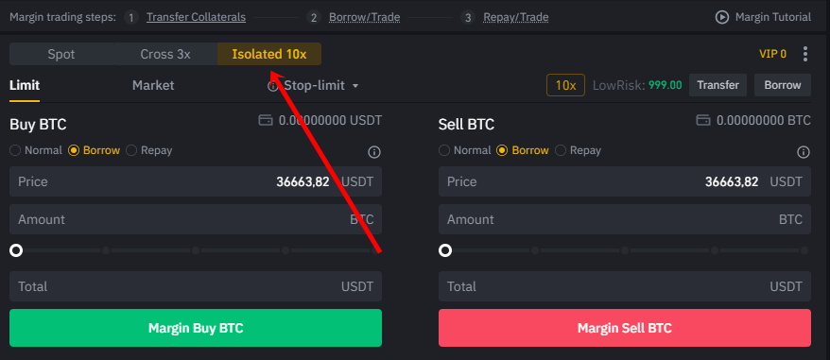The image size is (830, 360).
Task: Open info icon in Buy BTC panel
Action: pyautogui.click(x=374, y=152)
